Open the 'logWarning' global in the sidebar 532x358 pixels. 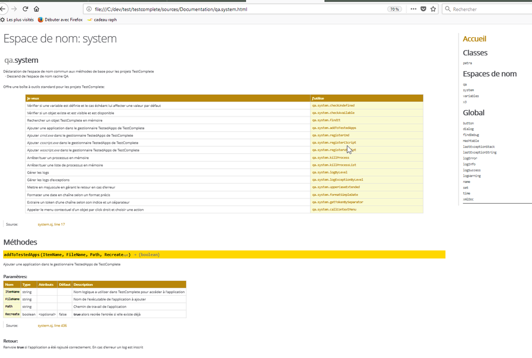472,176
